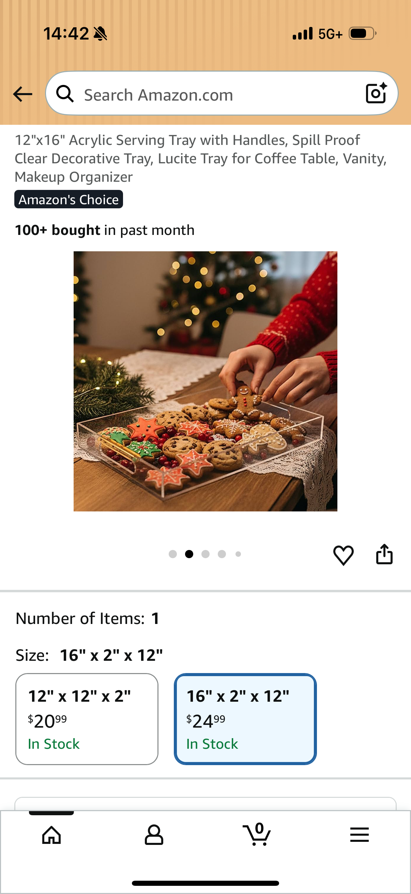Viewport: 411px width, 894px height.
Task: Click the Search Amazon.com field
Action: (222, 93)
